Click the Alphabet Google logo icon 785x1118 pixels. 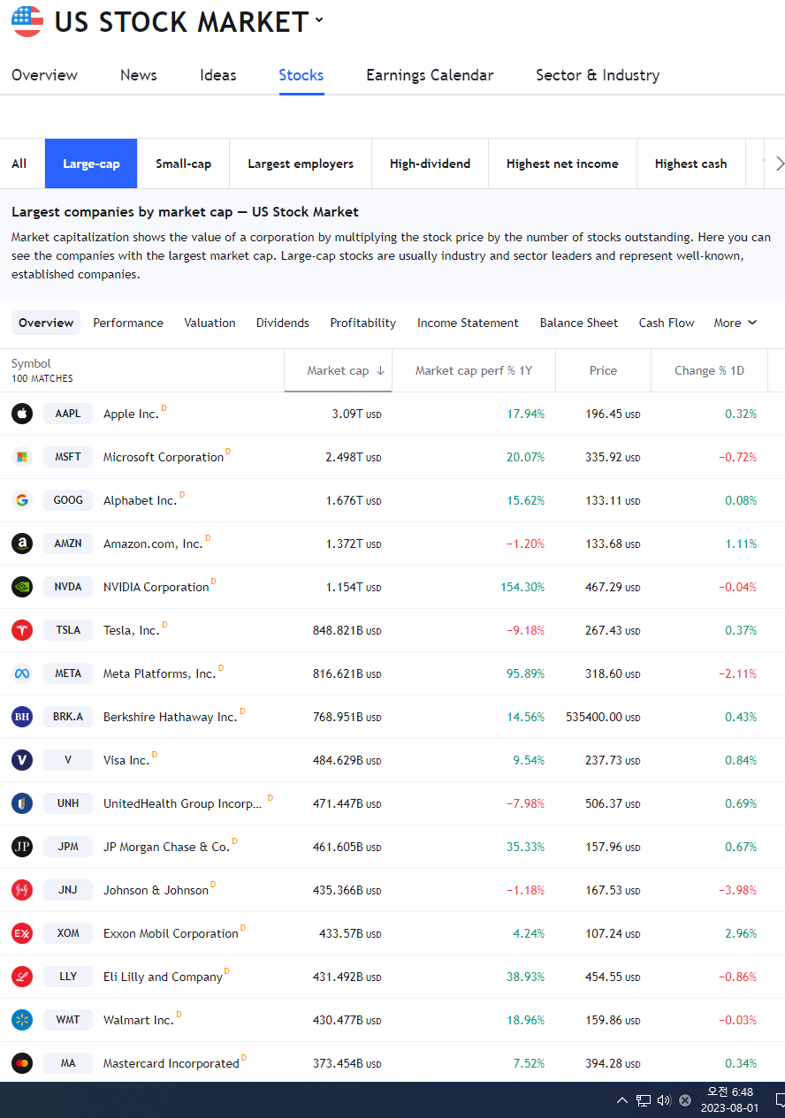pos(22,500)
